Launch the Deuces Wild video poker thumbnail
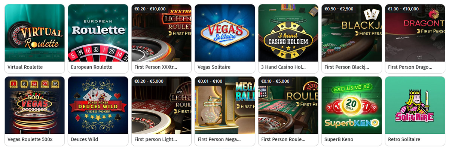Viewport: 449px width, 149px height. [x=98, y=105]
